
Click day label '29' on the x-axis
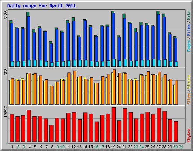click(170, 147)
